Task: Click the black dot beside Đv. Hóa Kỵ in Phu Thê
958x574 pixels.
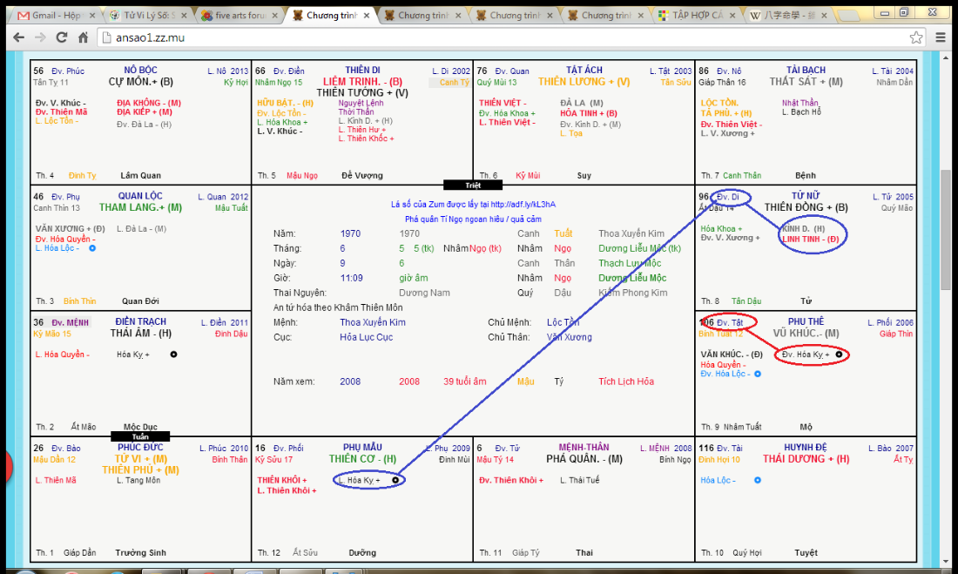Action: click(x=839, y=355)
